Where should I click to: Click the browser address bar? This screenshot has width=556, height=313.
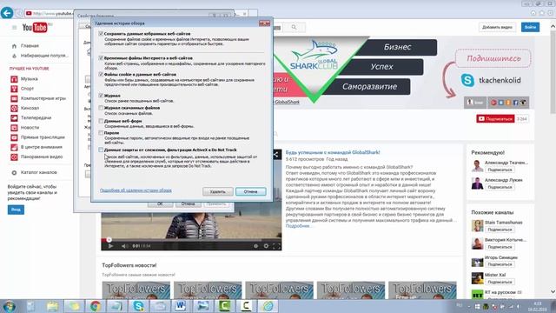click(x=50, y=14)
